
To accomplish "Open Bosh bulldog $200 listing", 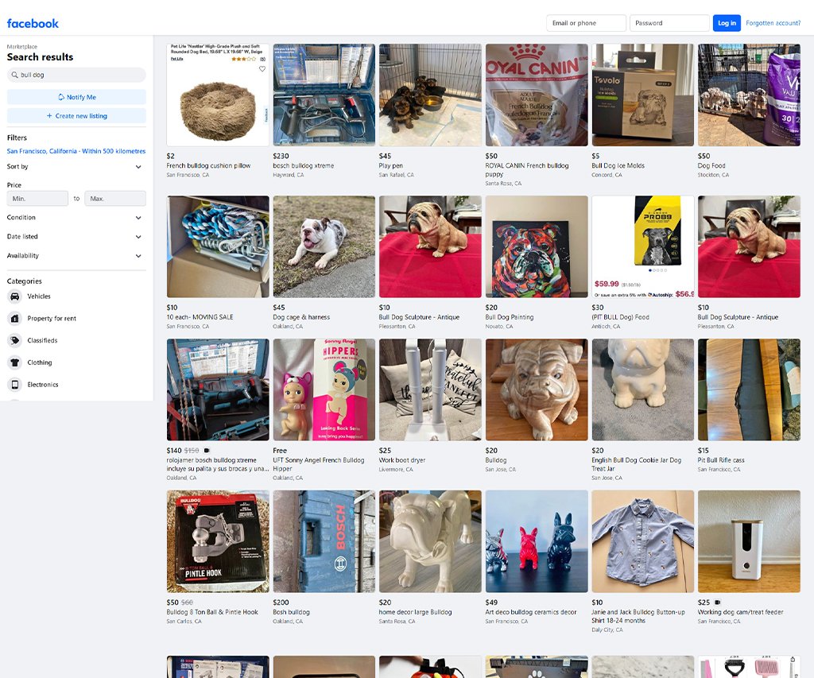I will [x=324, y=541].
